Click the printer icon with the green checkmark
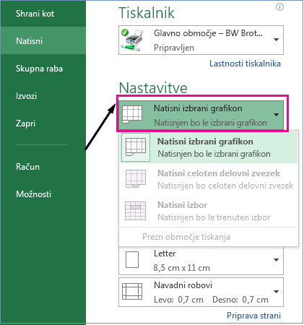This screenshot has width=304, height=325. [132, 40]
